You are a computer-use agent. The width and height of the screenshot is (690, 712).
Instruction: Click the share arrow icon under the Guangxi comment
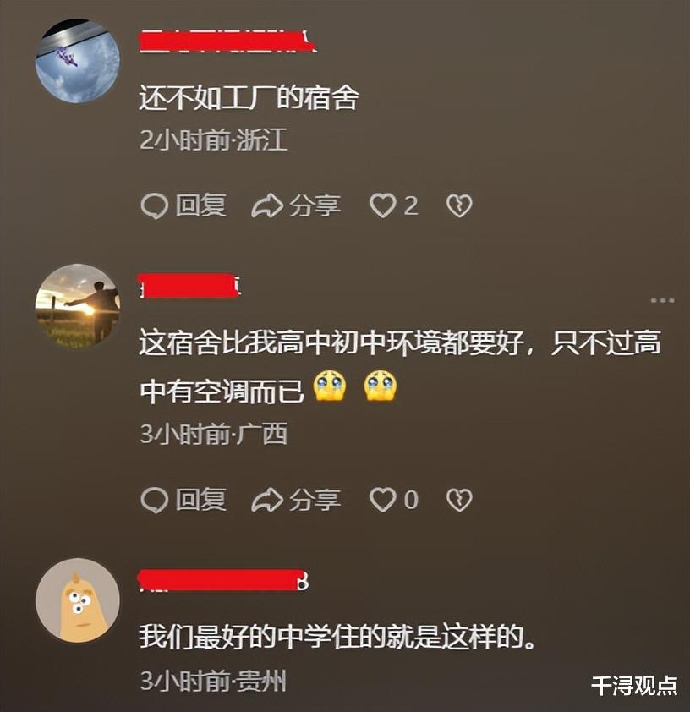pos(267,501)
